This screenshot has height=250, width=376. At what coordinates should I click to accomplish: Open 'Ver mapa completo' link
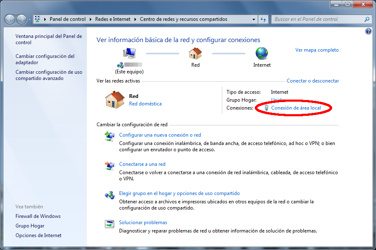click(x=317, y=50)
